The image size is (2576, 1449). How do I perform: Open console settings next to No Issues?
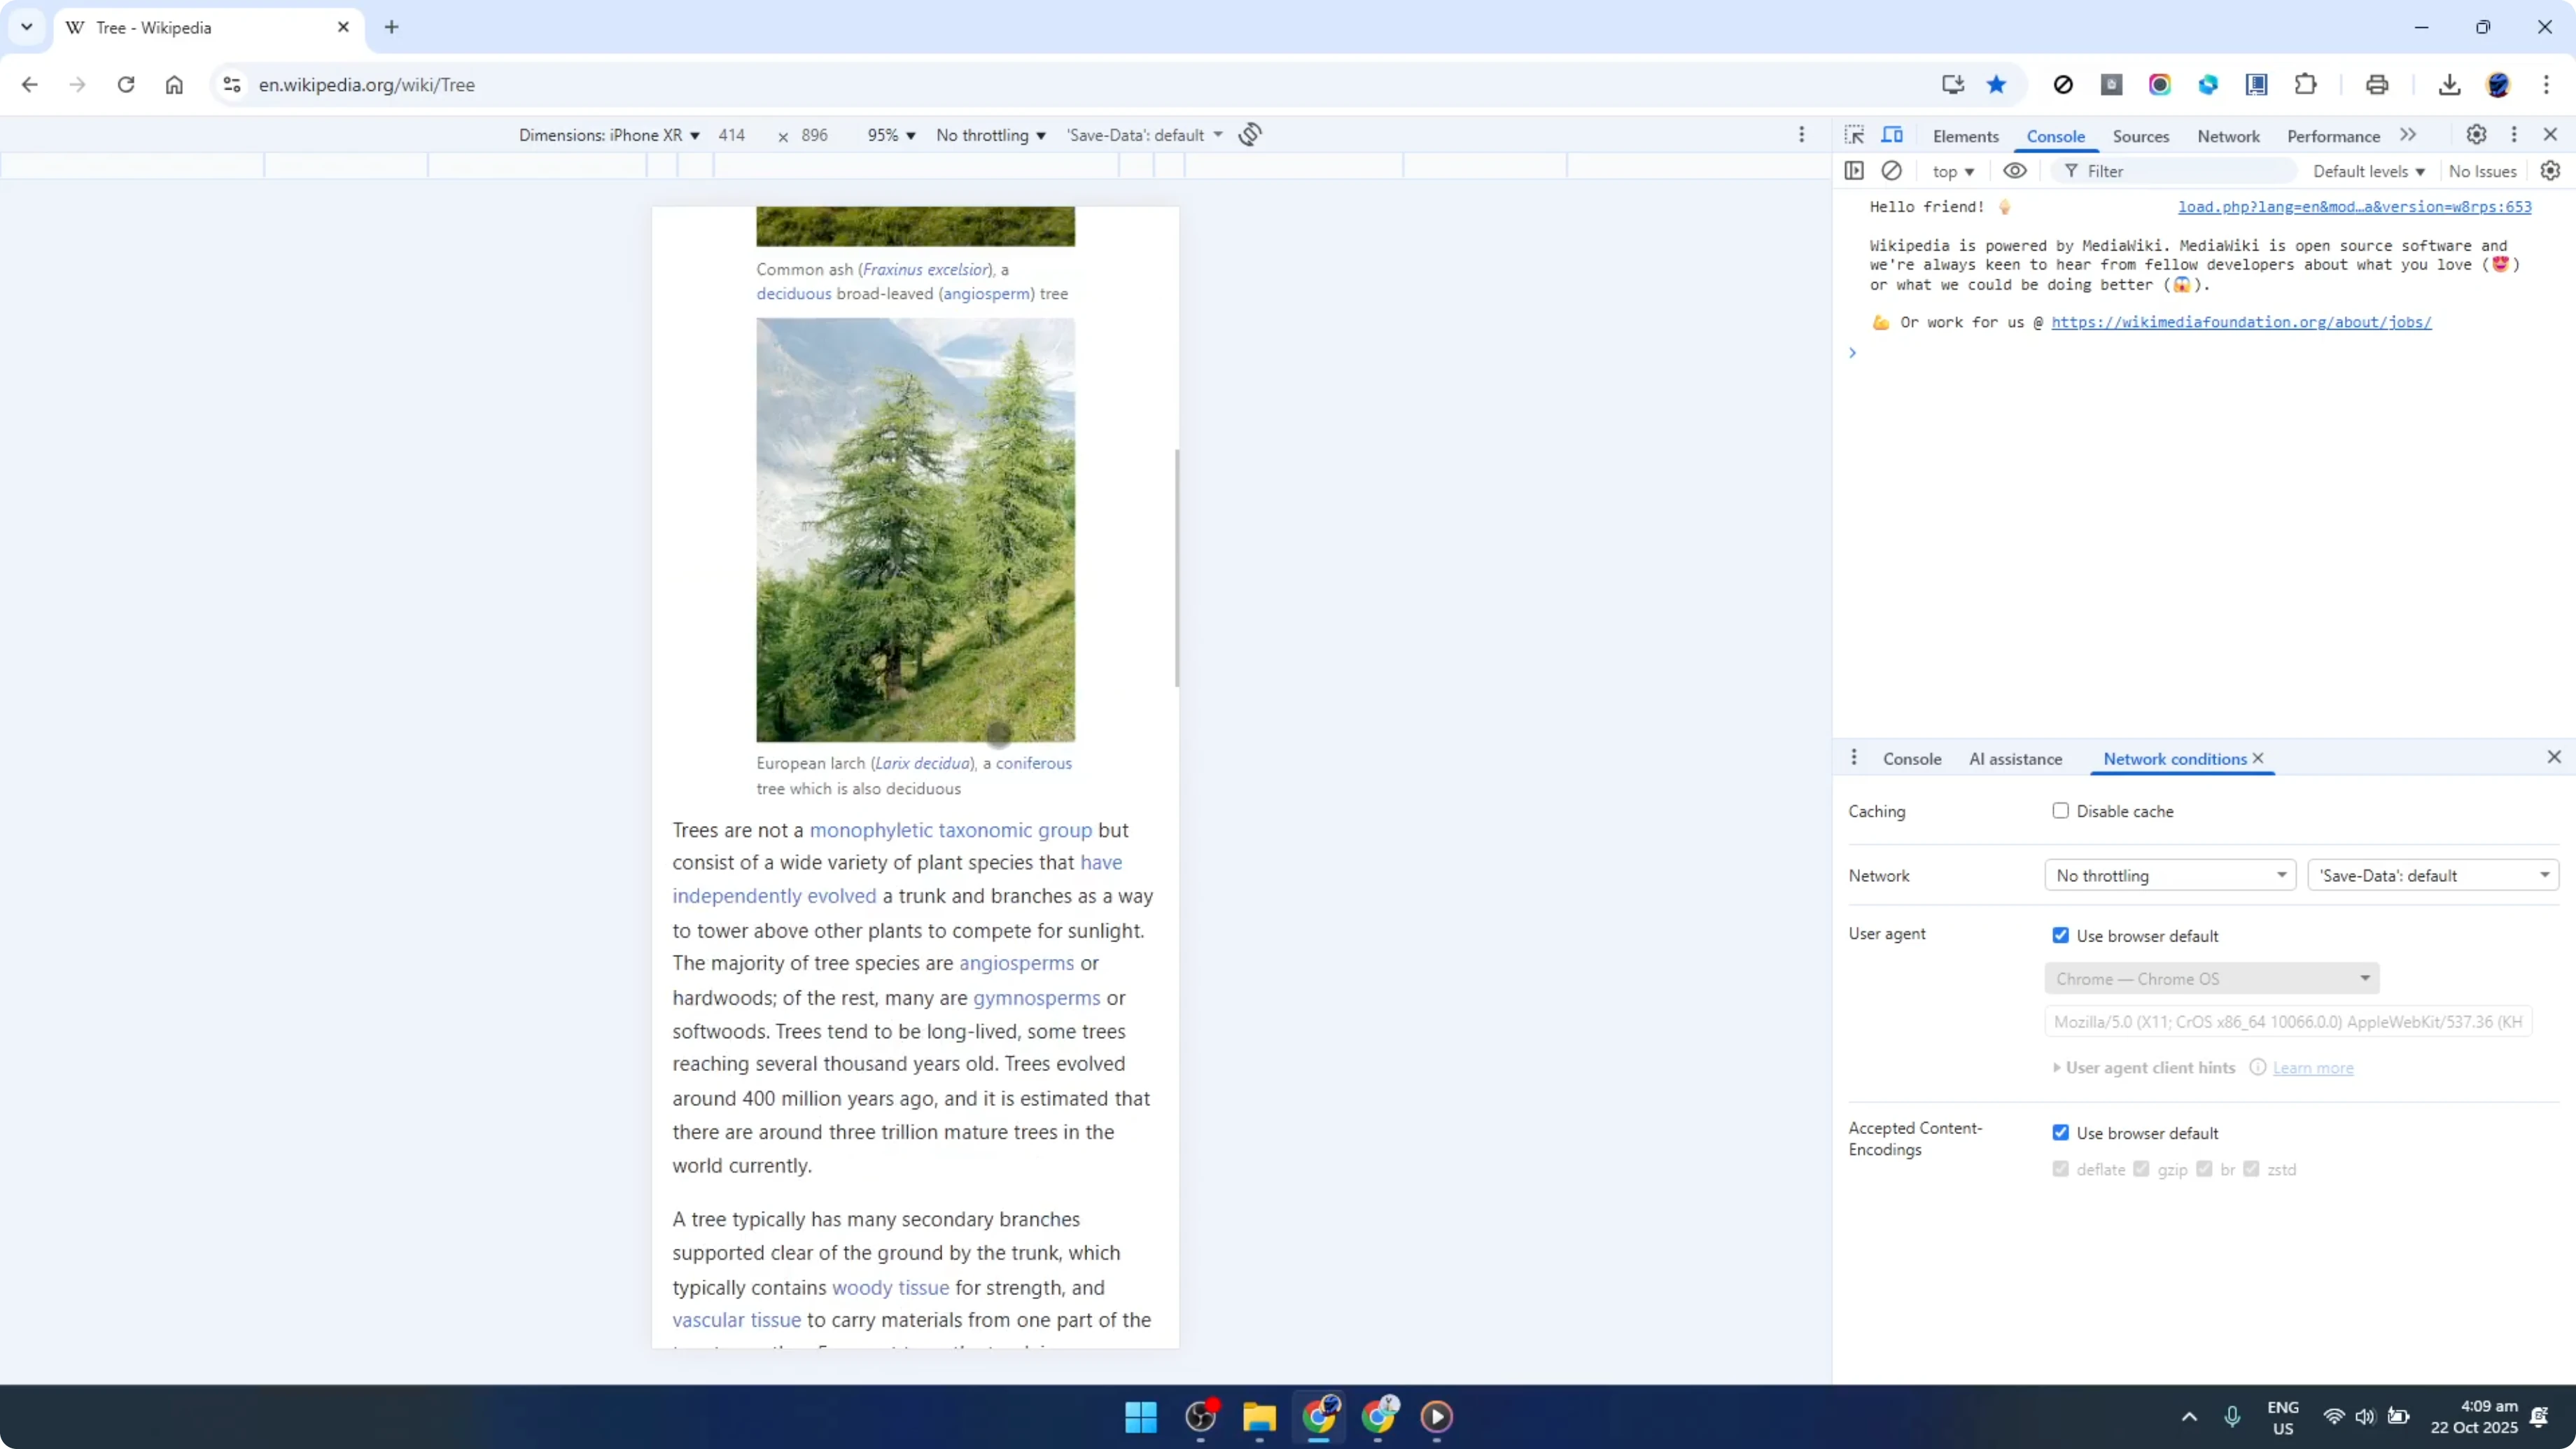2549,171
